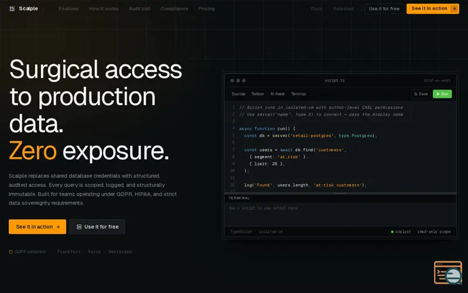Image resolution: width=468 pixels, height=293 pixels.
Task: Click the TypeScript status bar label
Action: tap(241, 231)
